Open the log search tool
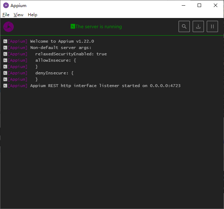 [184, 26]
